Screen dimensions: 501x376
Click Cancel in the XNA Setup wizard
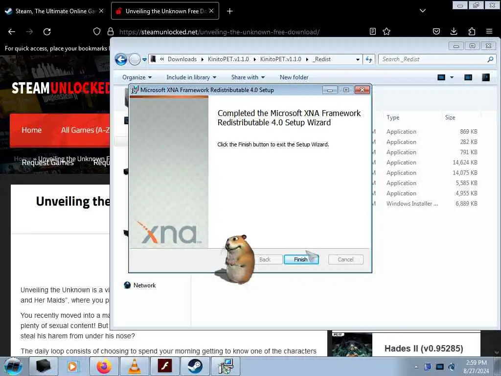[345, 259]
